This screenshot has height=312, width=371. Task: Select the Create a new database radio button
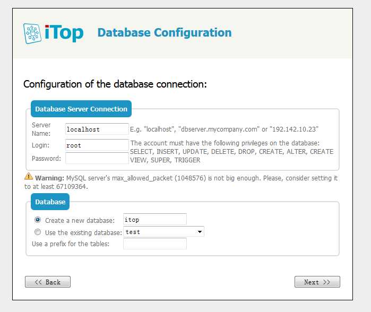click(38, 220)
